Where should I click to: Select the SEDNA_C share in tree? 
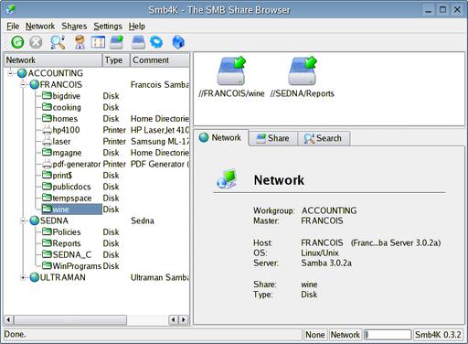point(72,254)
